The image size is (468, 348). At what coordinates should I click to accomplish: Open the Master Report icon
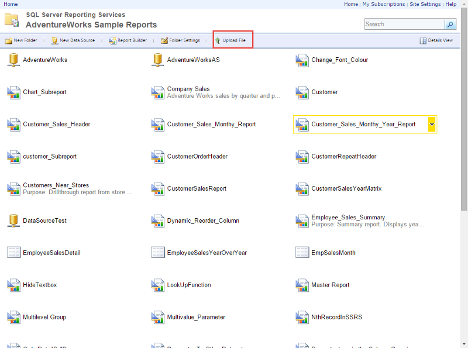coord(302,285)
